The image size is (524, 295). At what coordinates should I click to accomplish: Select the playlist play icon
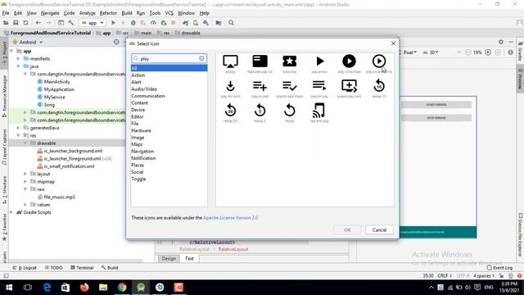click(x=319, y=85)
